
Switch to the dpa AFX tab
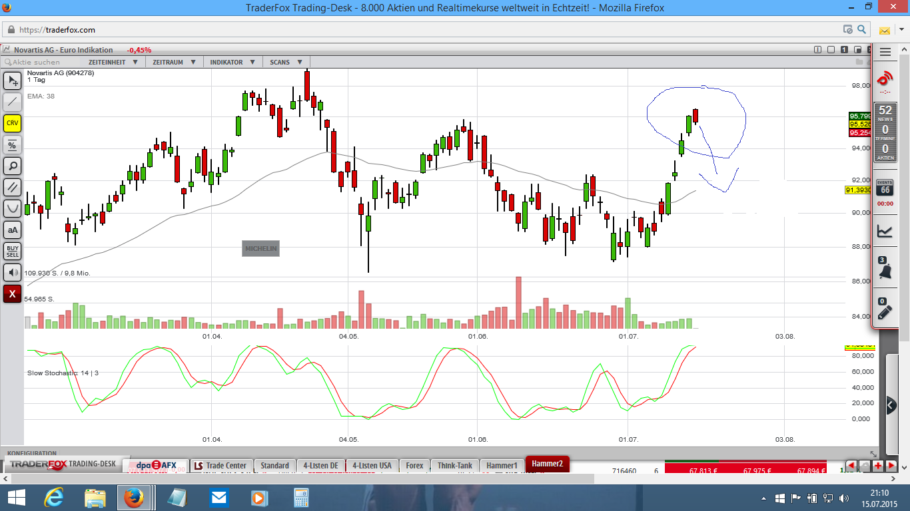[x=157, y=465]
